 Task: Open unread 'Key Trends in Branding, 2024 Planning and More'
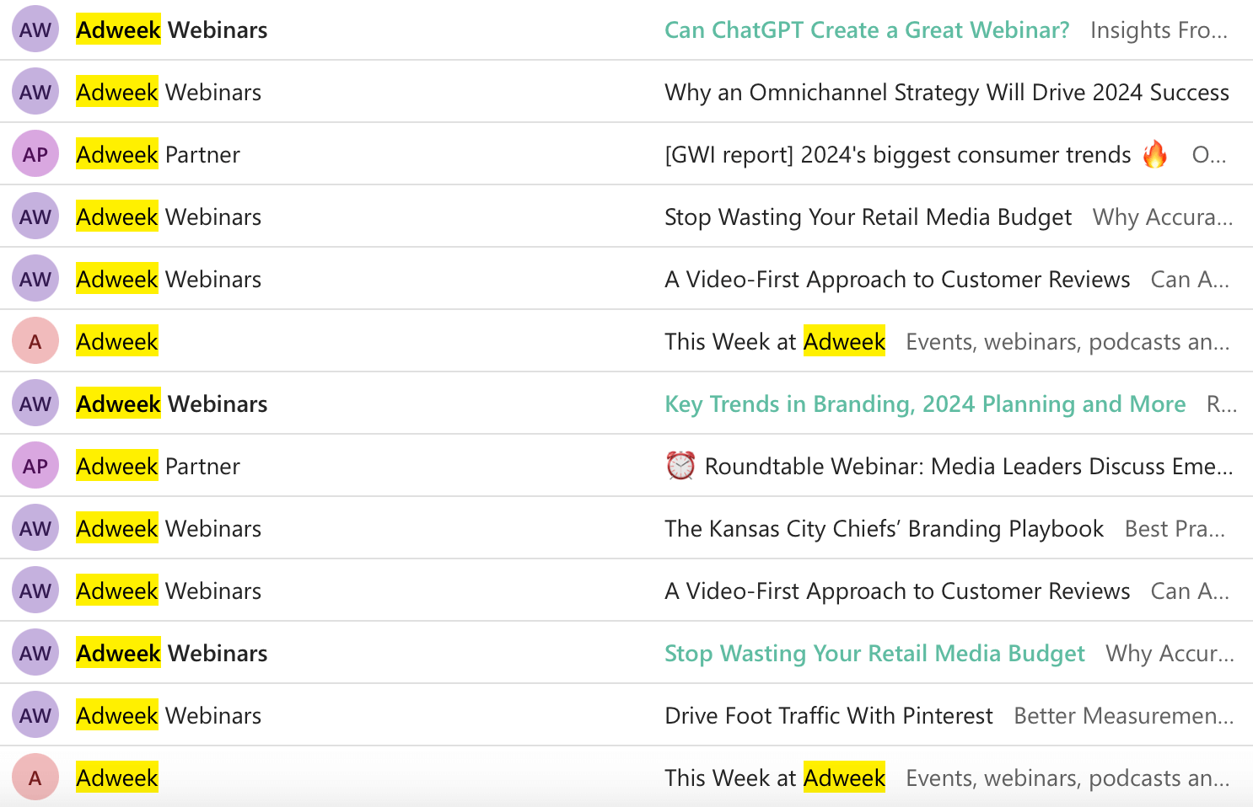(x=925, y=403)
